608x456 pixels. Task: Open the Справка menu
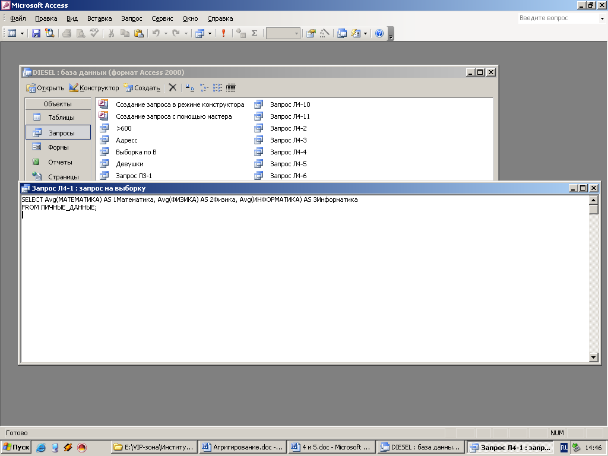[220, 18]
